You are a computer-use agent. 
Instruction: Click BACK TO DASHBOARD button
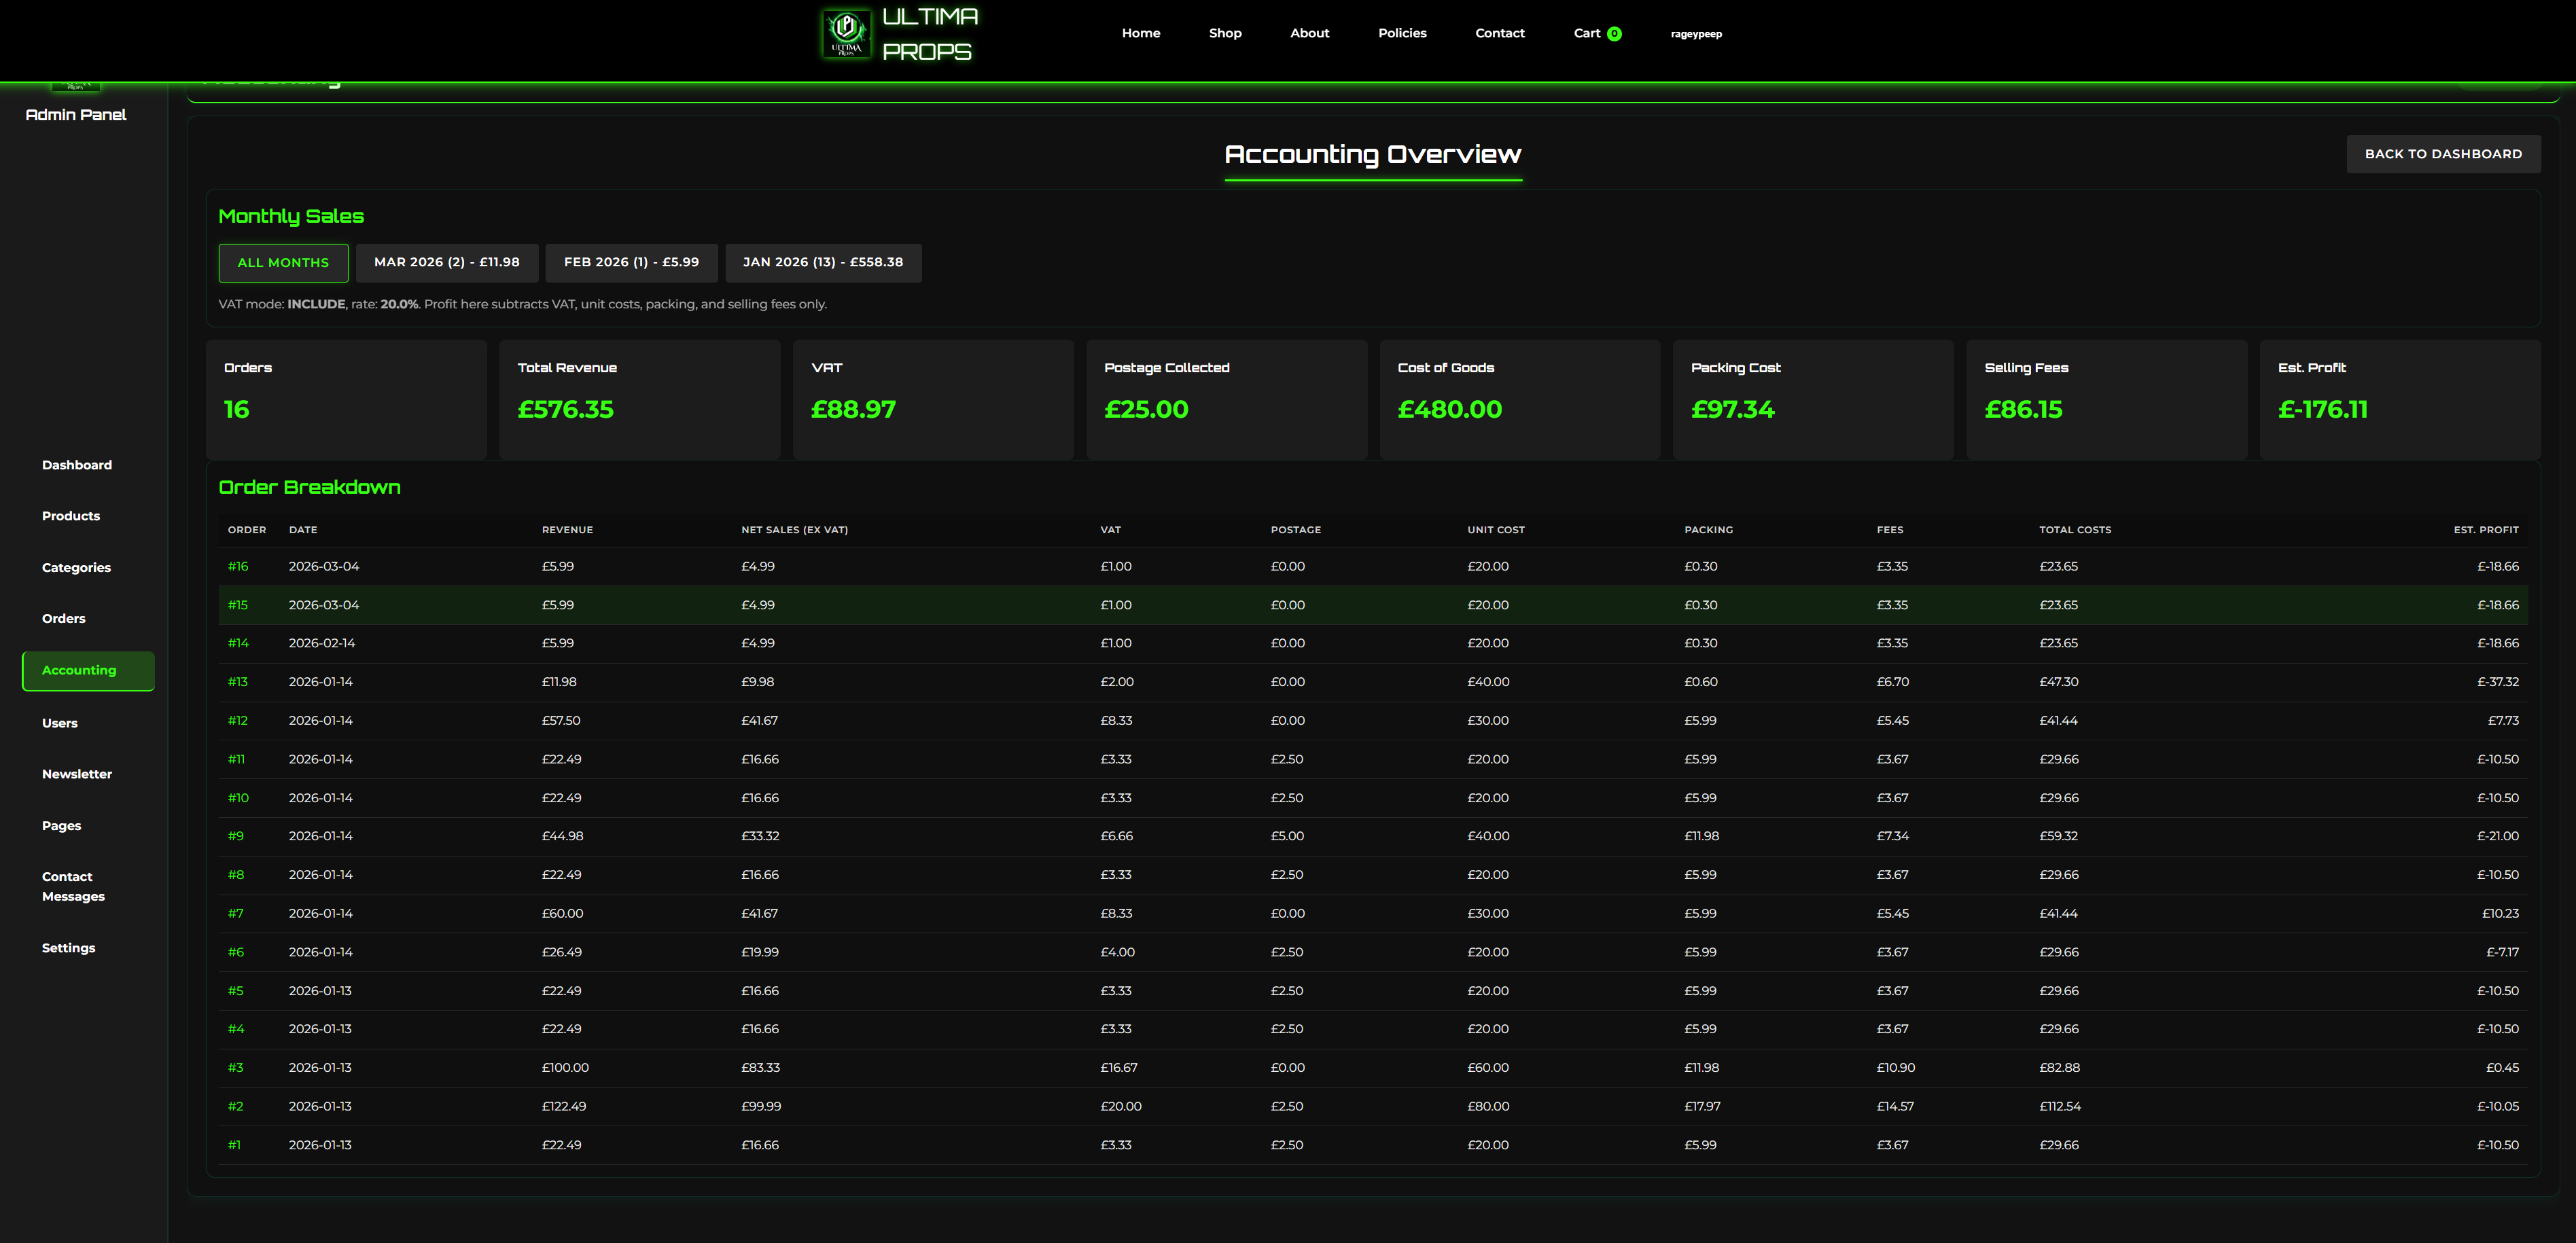coord(2442,154)
